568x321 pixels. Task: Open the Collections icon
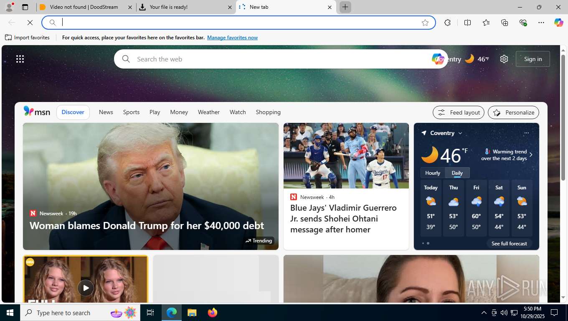[x=505, y=23]
